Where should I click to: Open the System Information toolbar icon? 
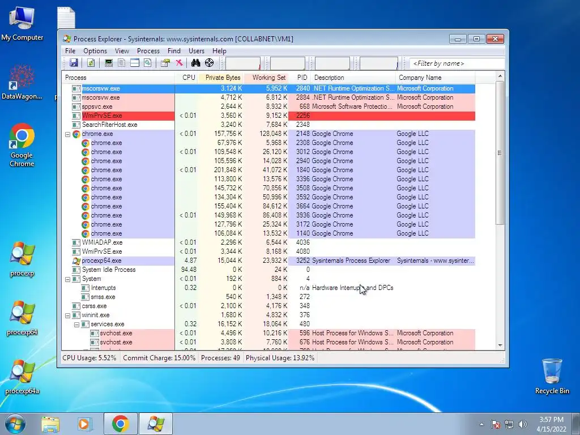point(108,63)
